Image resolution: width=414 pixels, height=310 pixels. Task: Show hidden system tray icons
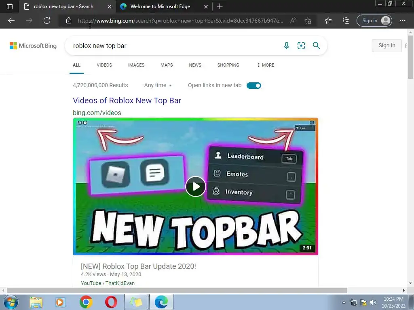coord(344,302)
